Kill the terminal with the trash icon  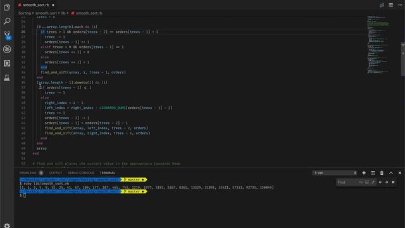pyautogui.click(x=382, y=173)
